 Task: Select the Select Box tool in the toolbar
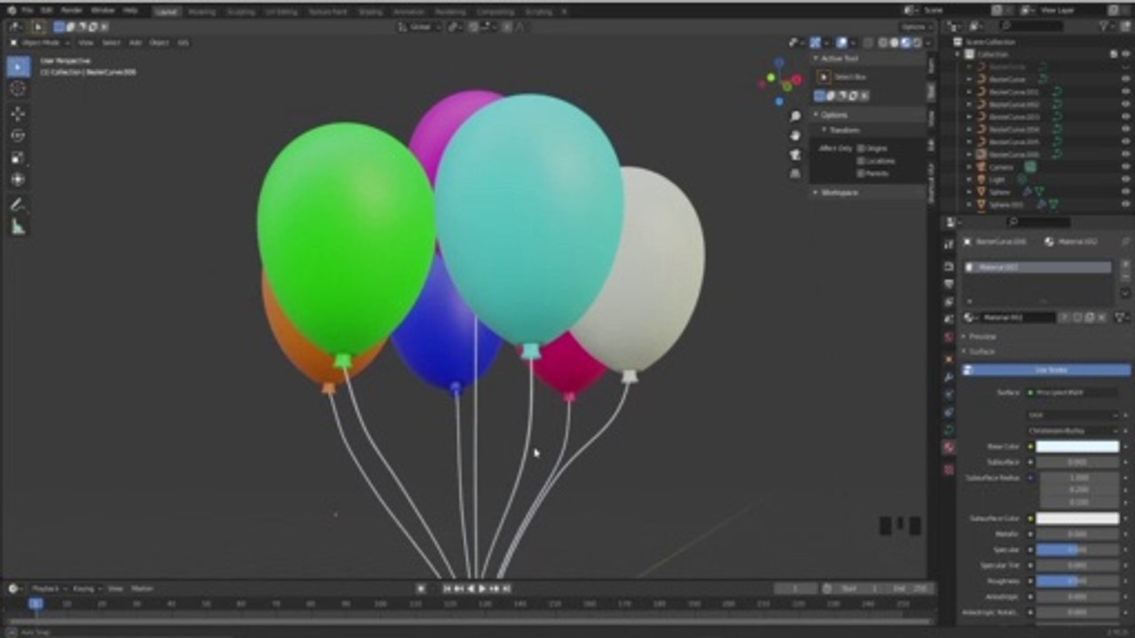click(x=19, y=66)
